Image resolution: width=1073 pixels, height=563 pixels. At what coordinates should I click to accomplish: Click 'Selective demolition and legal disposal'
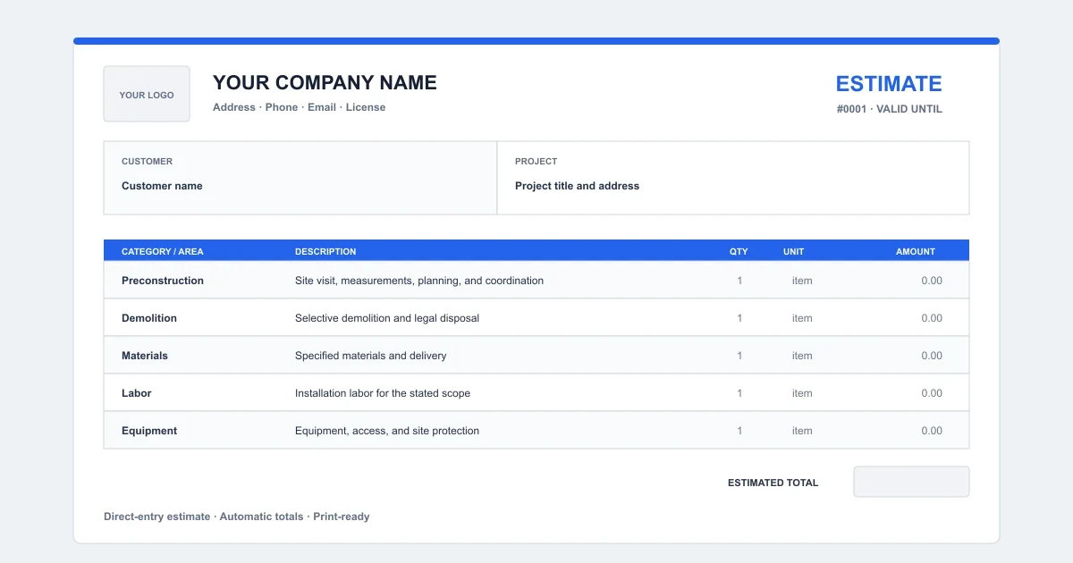[387, 318]
